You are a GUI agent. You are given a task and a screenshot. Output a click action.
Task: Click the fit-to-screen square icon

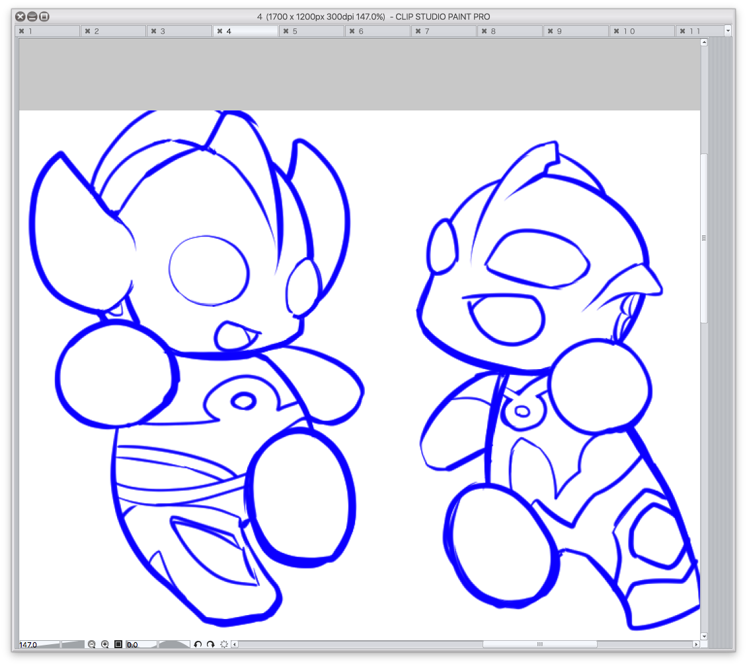click(x=118, y=644)
